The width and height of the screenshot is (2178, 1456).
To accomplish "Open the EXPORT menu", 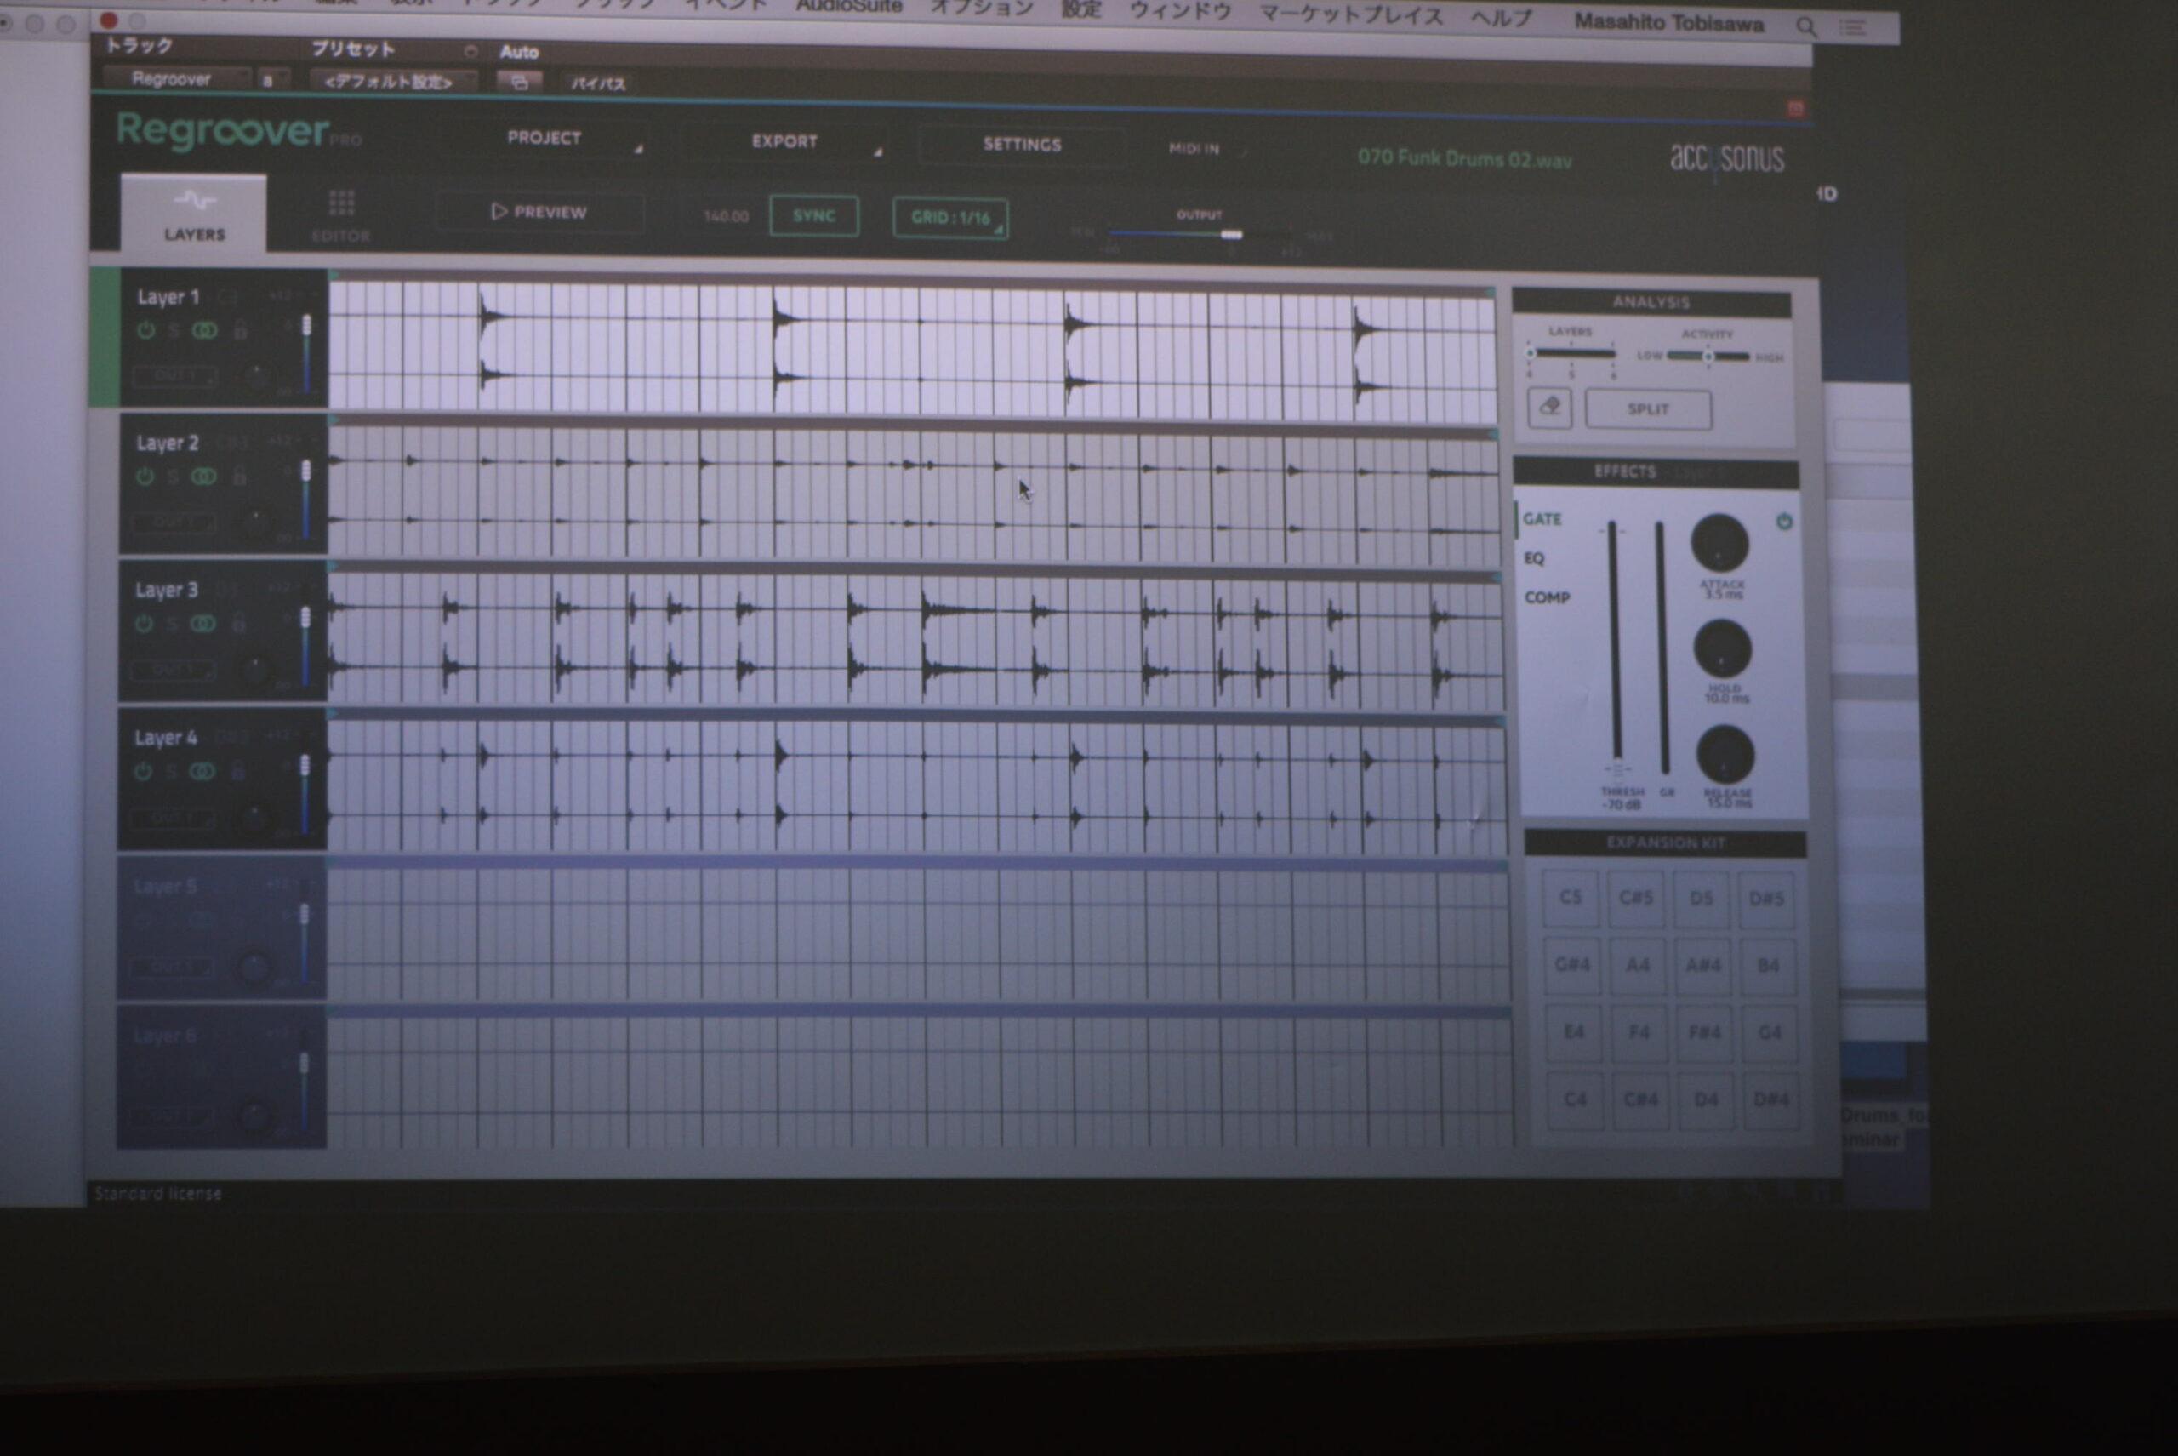I will (x=785, y=142).
